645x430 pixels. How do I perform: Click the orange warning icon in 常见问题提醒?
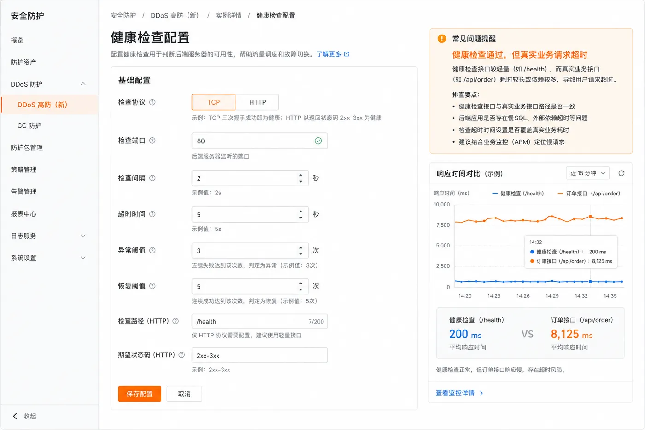tap(442, 39)
